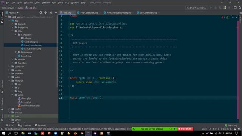
Task: Open the npm side tool window
Action: pyautogui.click(x=2, y=117)
